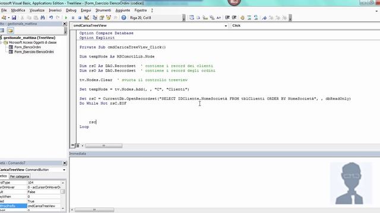Collapse the Microsoft Access Oggetti di classe folder
Viewport: 380px width, 213px height.
(1, 43)
